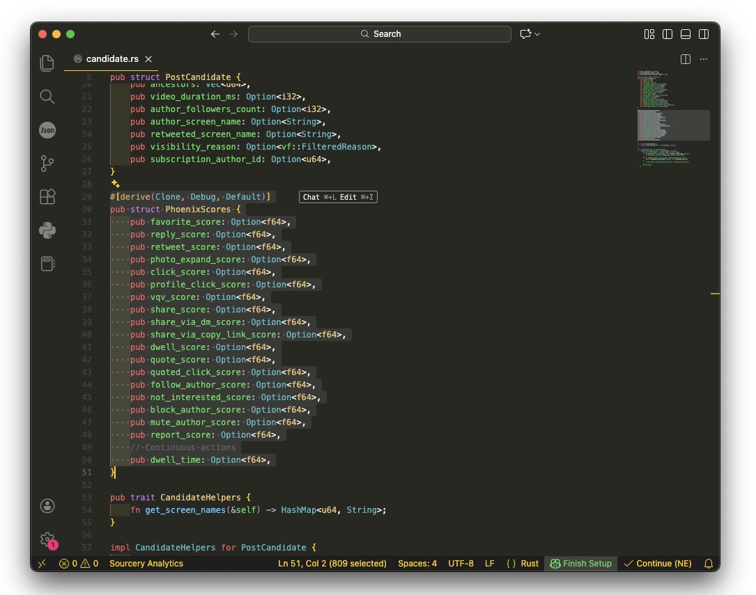Show problems from errors and warnings count
This screenshot has width=756, height=595.
point(79,564)
